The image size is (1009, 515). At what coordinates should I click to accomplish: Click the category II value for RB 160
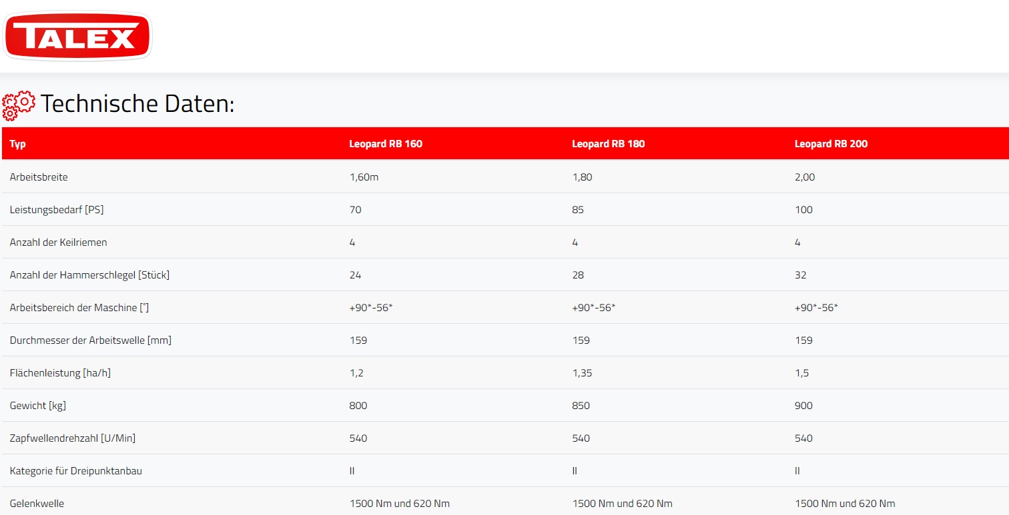[352, 471]
